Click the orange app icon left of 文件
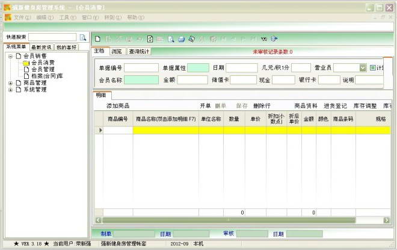The image size is (397, 250). [x=8, y=17]
